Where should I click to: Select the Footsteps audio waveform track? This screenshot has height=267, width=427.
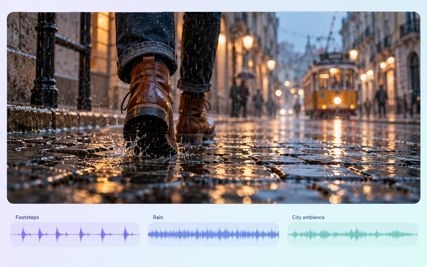(x=75, y=234)
